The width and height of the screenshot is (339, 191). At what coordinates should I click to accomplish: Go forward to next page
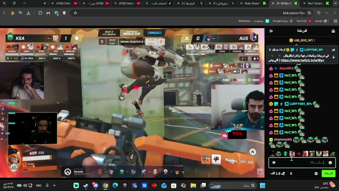[x=327, y=13]
